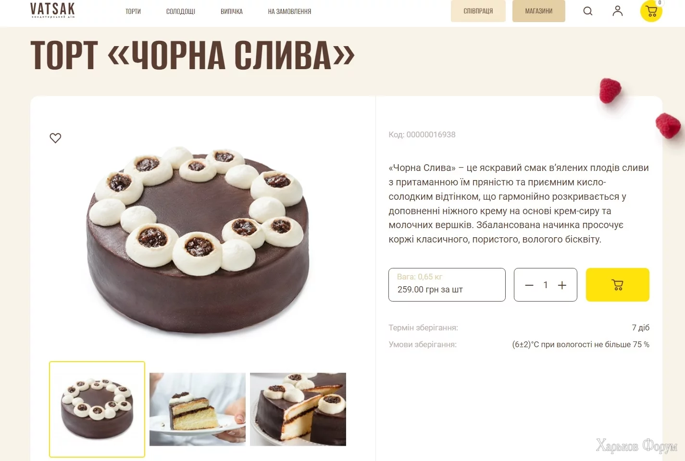Viewport: 685px width, 461px height.
Task: Open the yellow cart icon in header
Action: click(651, 11)
